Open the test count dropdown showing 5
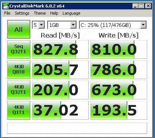 pyautogui.click(x=38, y=25)
